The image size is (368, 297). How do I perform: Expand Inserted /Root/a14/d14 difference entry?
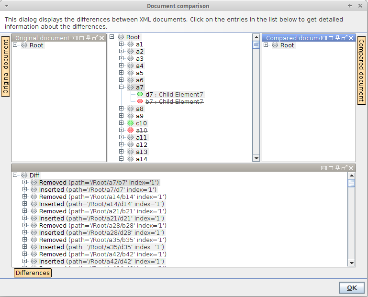24,204
